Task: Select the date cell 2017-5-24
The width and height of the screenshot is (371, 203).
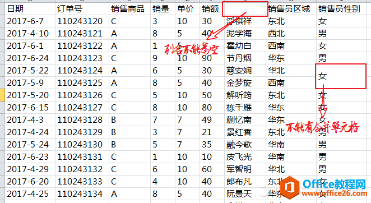Action: pyautogui.click(x=30, y=145)
